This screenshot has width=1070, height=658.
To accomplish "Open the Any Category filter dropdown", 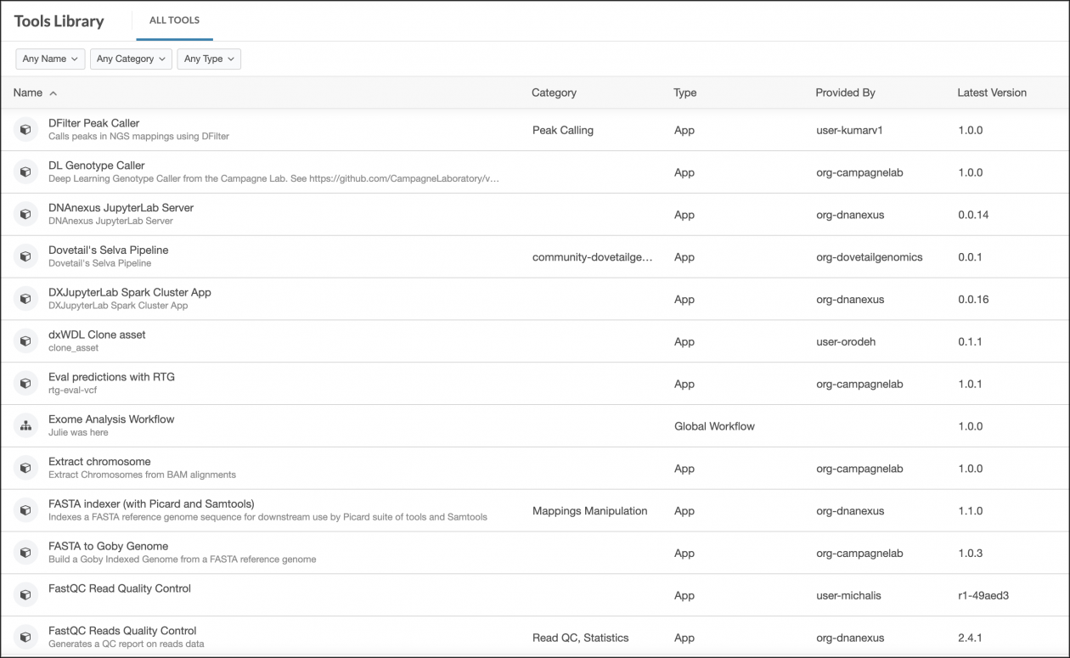I will (x=131, y=59).
